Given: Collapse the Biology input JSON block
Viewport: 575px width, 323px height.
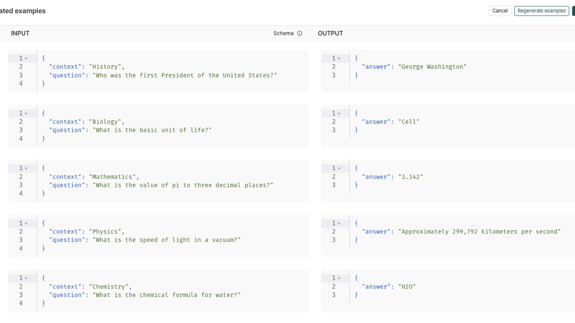Looking at the screenshot, I should (x=26, y=113).
